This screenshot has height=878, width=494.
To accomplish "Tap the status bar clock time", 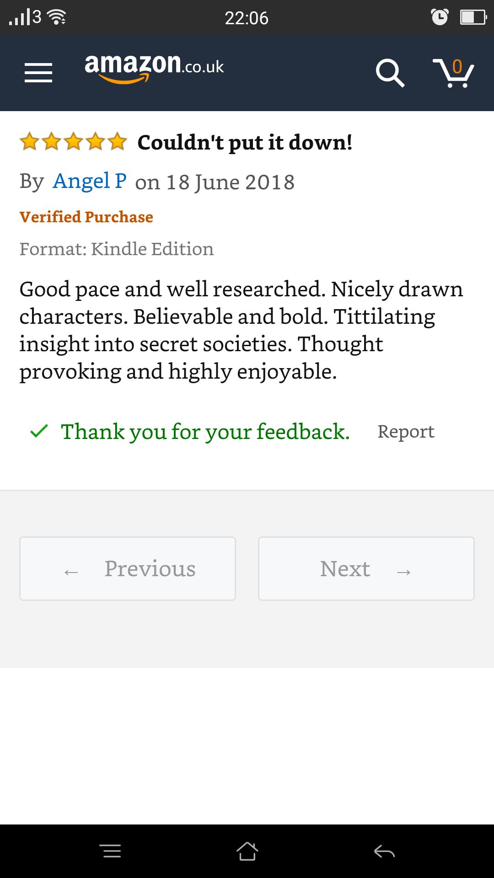I will 247,18.
